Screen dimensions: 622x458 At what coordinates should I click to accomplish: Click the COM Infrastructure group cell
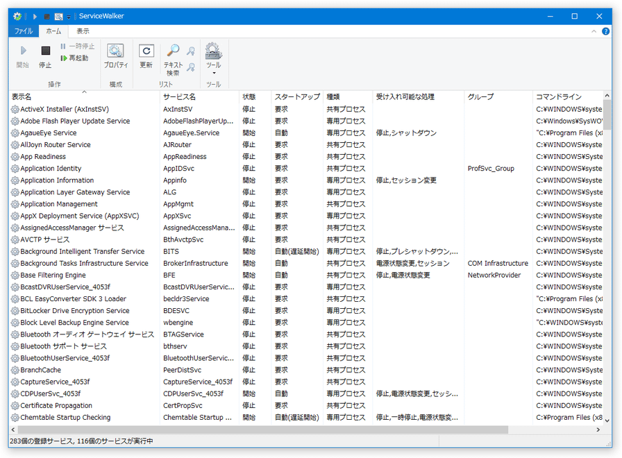click(498, 263)
